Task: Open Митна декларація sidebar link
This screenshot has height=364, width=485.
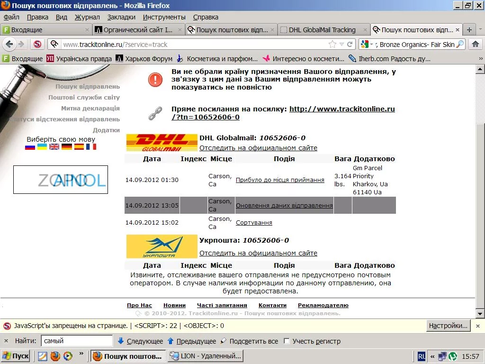Action: (90, 109)
